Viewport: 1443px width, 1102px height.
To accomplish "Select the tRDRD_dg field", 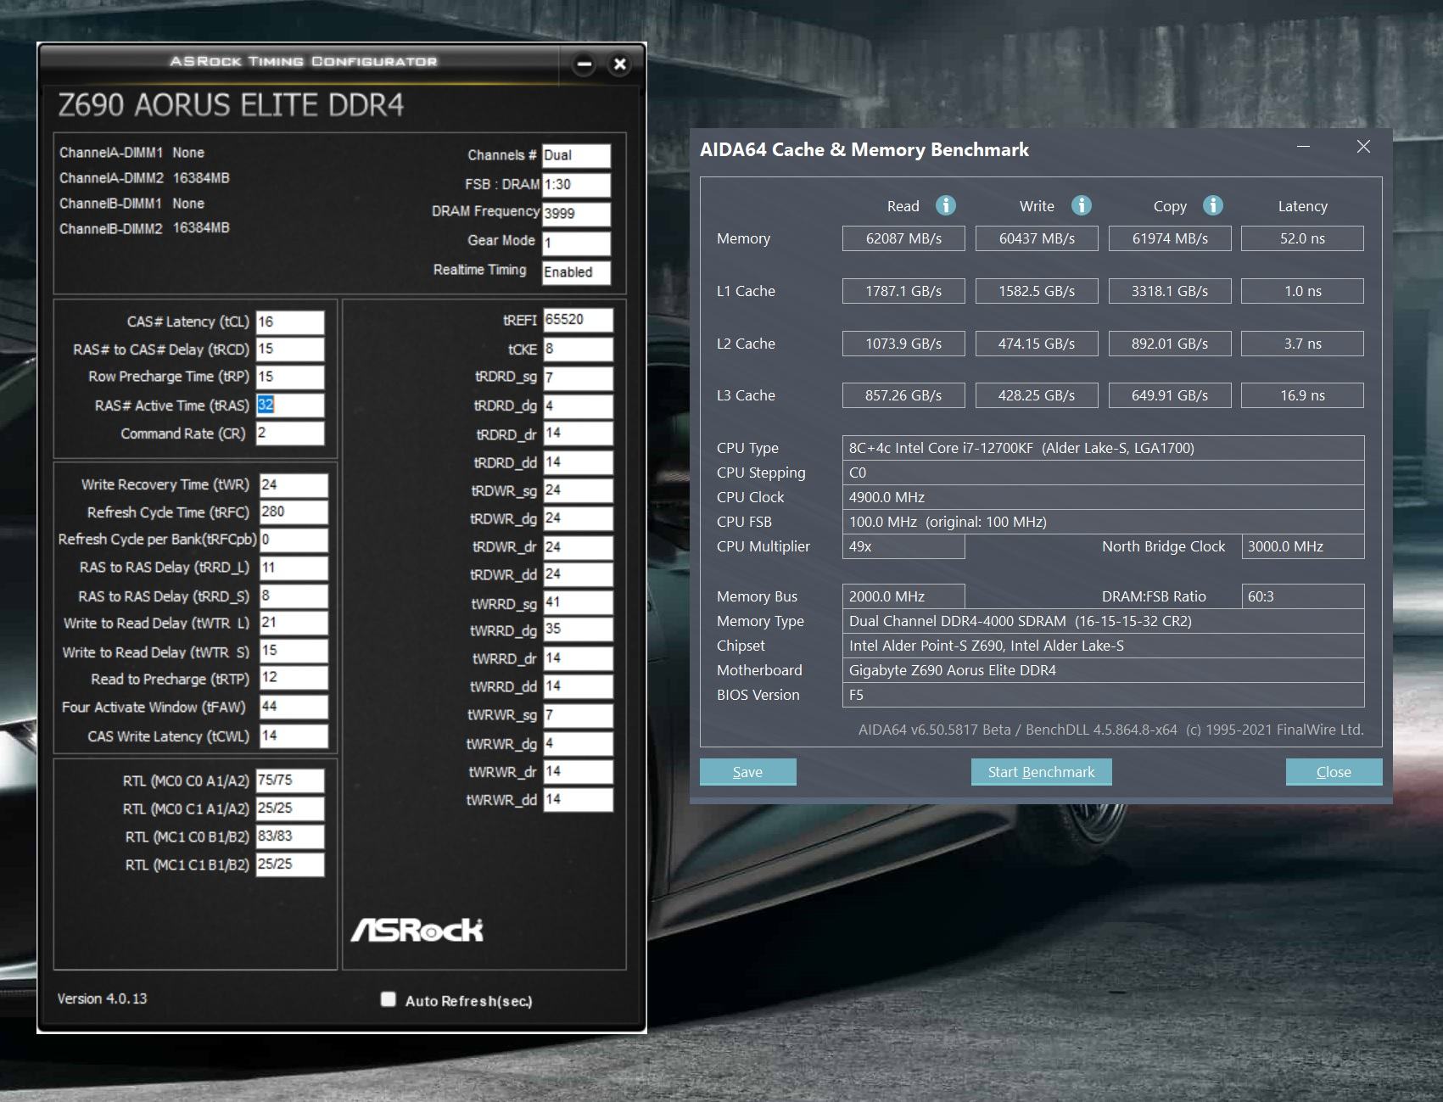I will coord(578,406).
